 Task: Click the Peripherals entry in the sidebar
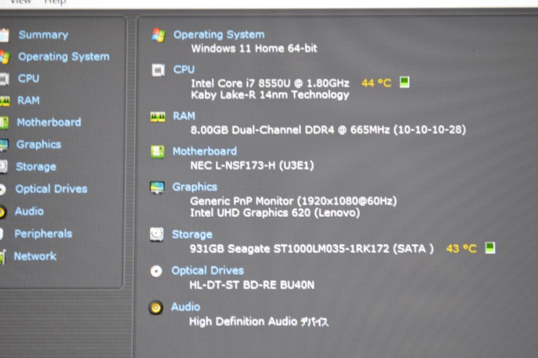coord(43,233)
